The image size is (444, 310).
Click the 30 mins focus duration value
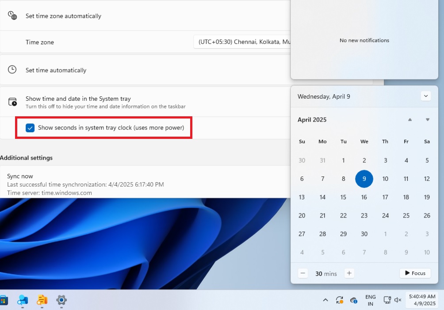point(326,274)
